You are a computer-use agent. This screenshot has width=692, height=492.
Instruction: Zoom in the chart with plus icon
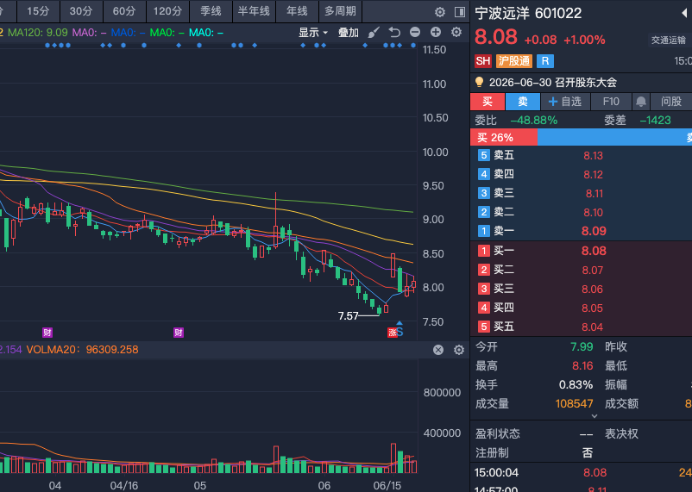coord(436,32)
